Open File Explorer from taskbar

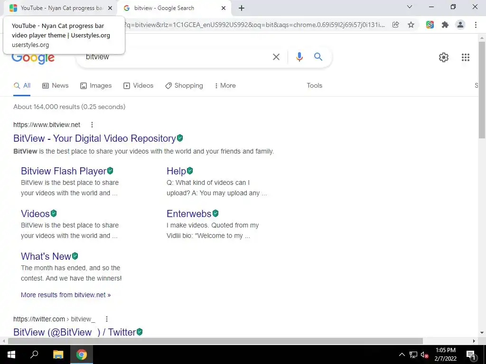(x=58, y=355)
